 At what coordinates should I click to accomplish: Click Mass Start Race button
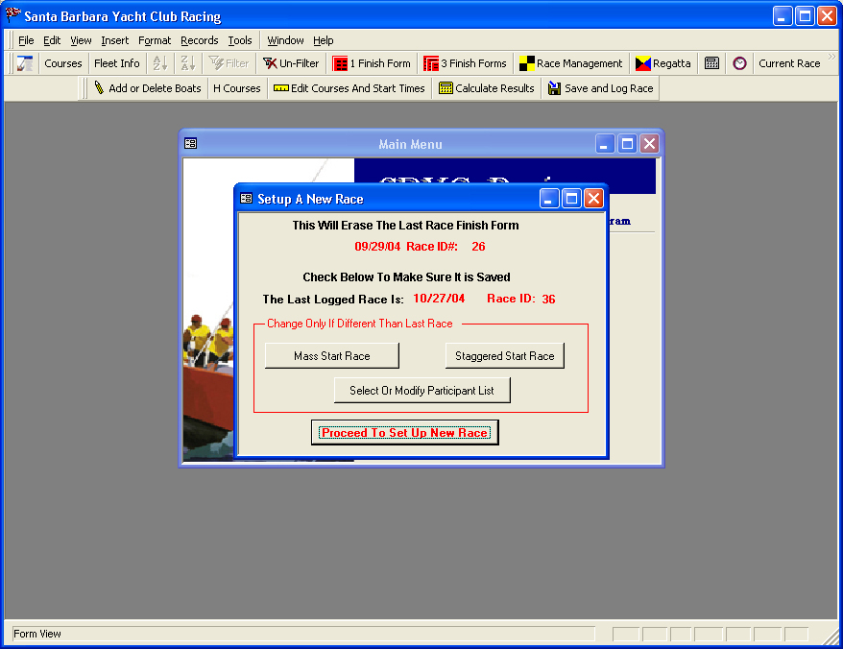pos(331,356)
